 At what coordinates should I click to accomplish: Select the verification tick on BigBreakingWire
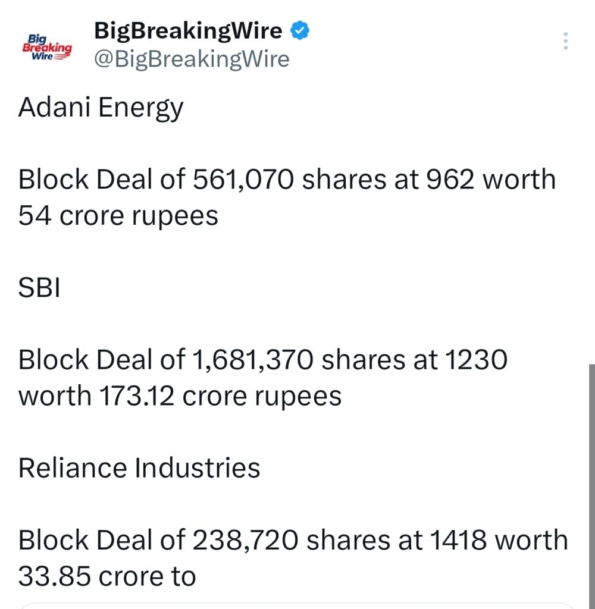(300, 30)
